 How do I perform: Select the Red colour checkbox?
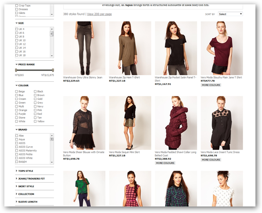pyautogui.click(x=35, y=114)
